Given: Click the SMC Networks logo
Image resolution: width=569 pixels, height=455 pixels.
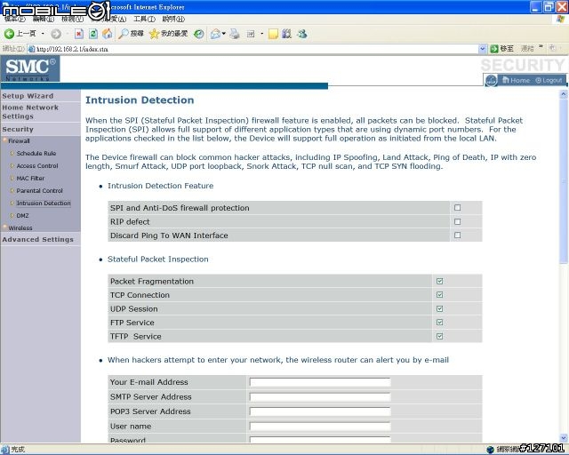Looking at the screenshot, I should point(30,69).
